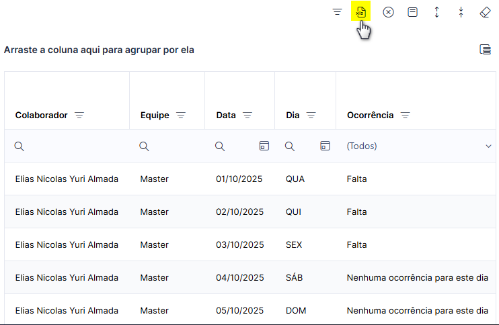Screen dimensions: 499x325
Task: Click Elias Nicolas Yuri Almada in SEX row
Action: point(67,244)
